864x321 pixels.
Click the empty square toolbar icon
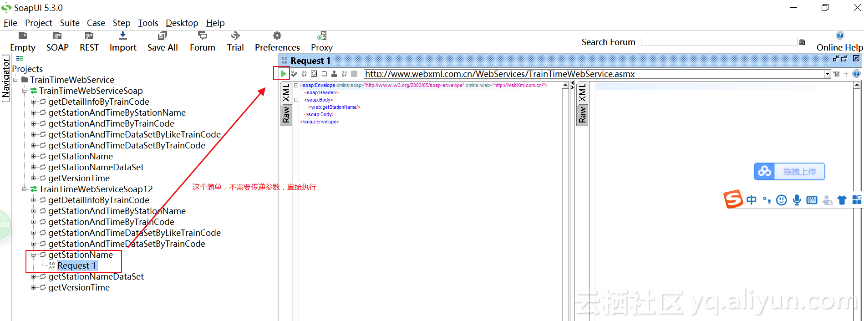324,74
